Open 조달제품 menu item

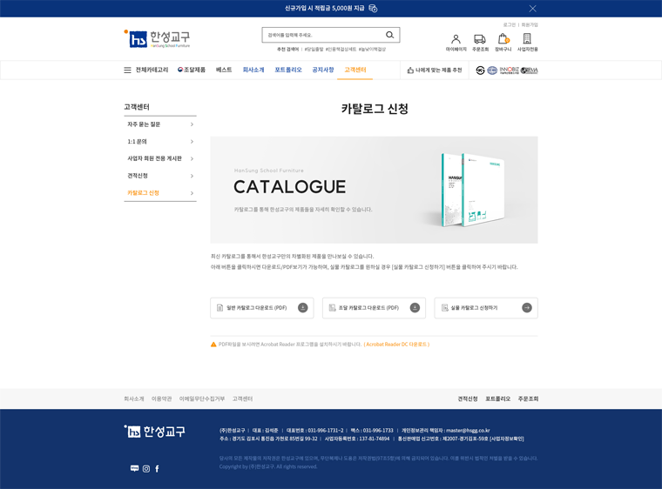[x=192, y=70]
